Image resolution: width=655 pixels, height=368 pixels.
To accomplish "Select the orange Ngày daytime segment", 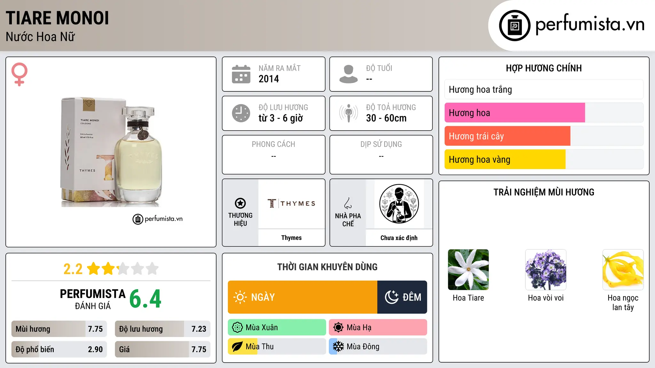I will (303, 297).
